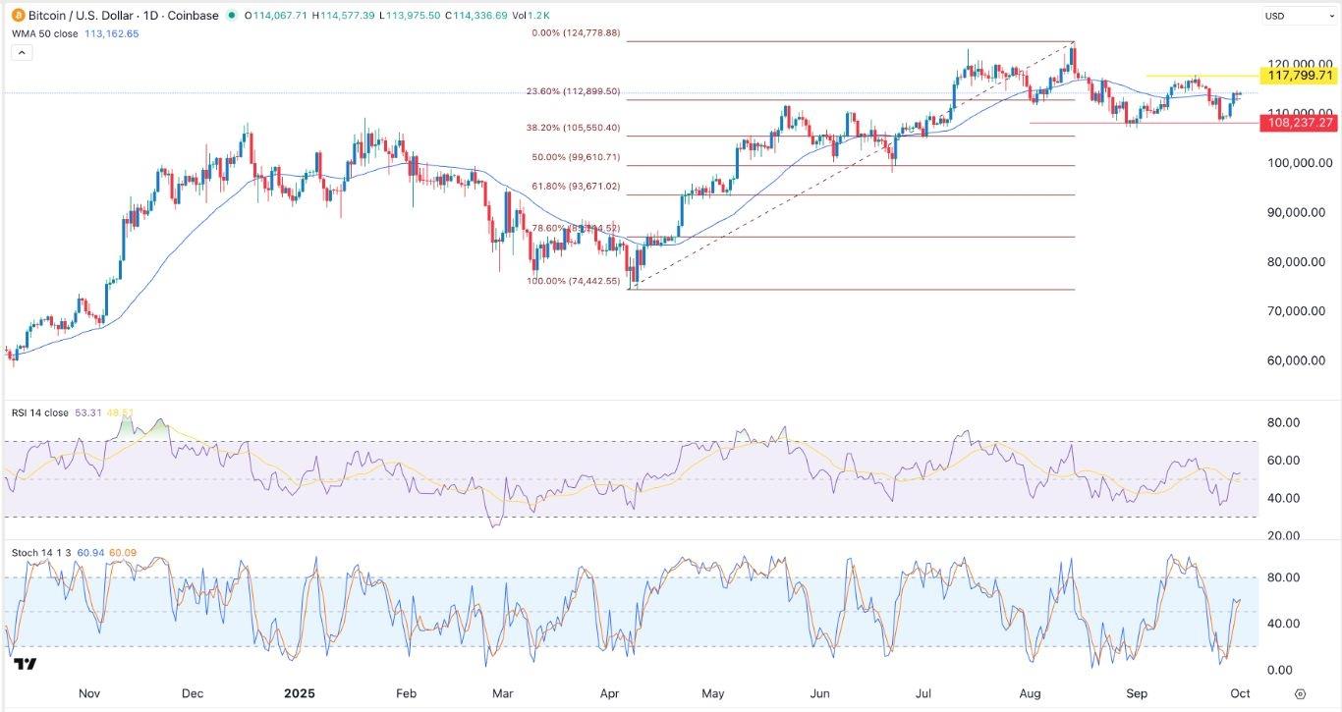Open chart settings gear at bottom right
This screenshot has width=1342, height=712.
click(1300, 693)
